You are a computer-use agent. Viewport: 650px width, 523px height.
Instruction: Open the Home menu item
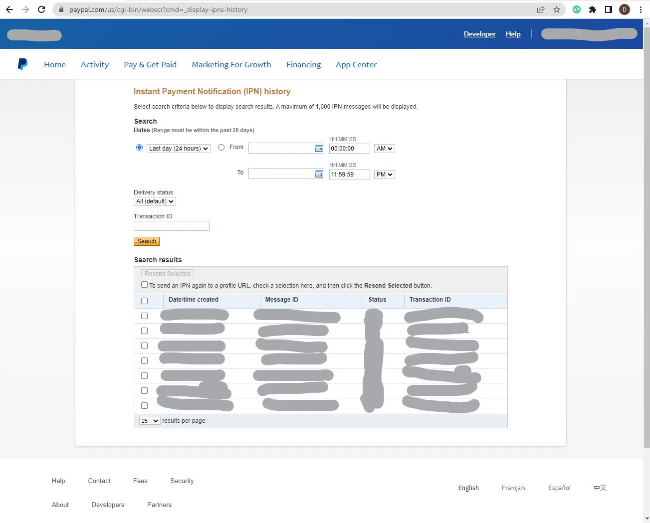55,64
